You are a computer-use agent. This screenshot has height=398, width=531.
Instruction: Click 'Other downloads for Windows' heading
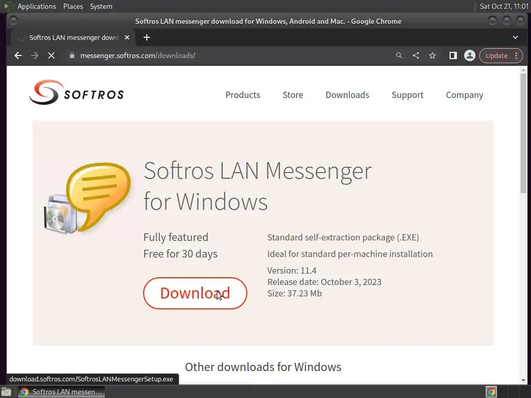tap(263, 367)
